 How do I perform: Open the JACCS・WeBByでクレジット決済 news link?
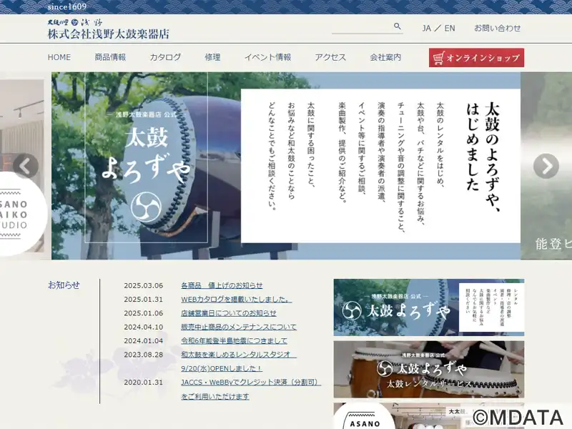[x=251, y=389]
